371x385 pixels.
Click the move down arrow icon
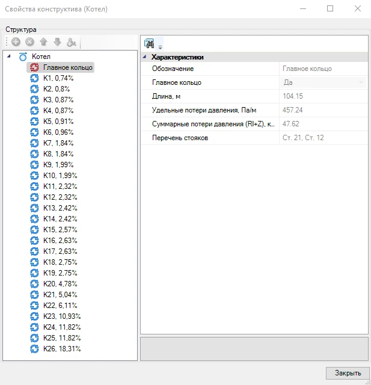coord(57,42)
